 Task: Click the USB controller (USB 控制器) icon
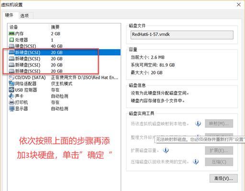(11, 90)
